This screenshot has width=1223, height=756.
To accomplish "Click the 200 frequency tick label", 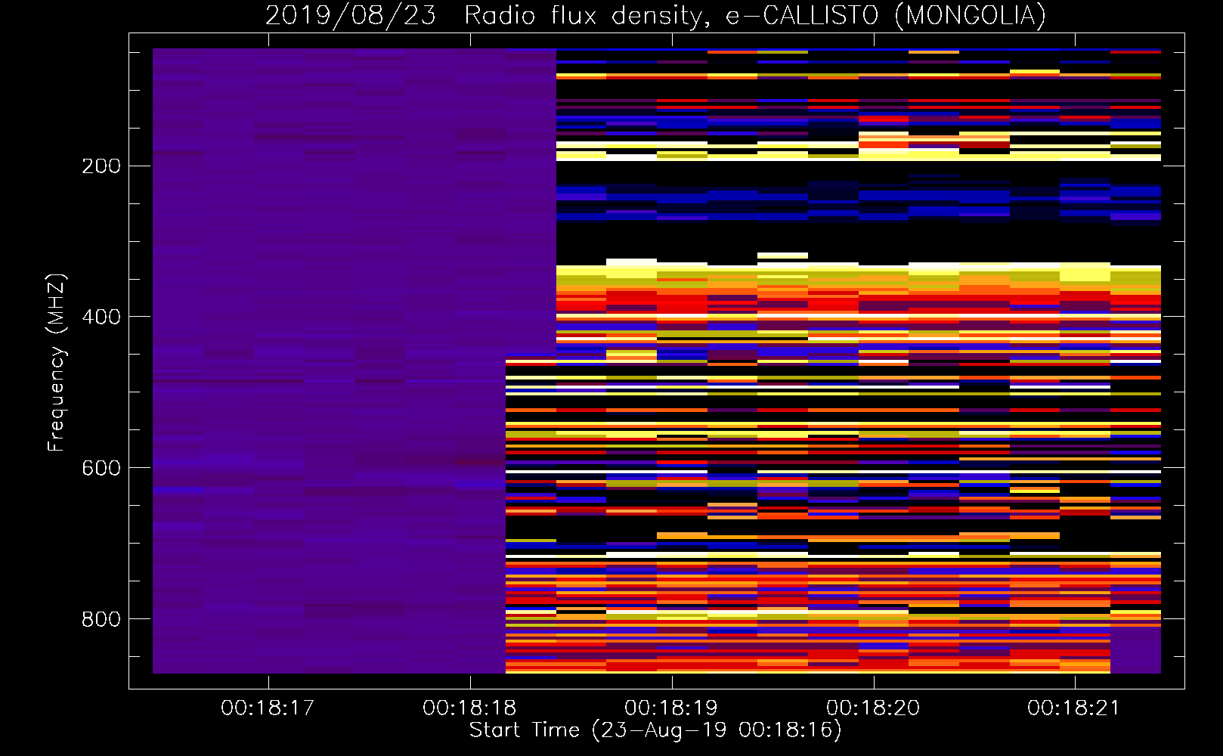I will [x=101, y=166].
